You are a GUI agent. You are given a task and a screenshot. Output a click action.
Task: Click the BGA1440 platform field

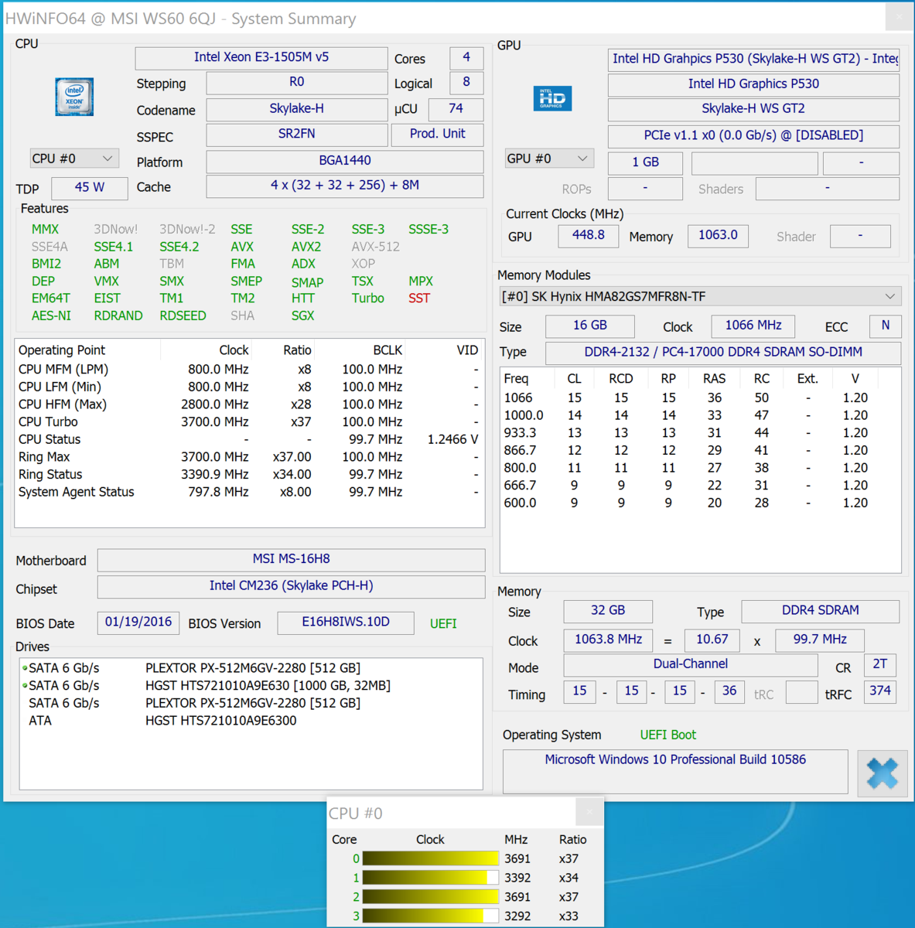click(345, 161)
